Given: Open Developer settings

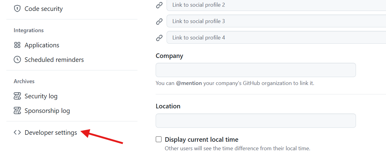Looking at the screenshot, I should coord(51,133).
